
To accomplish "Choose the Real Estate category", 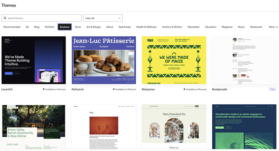I will (x=125, y=27).
